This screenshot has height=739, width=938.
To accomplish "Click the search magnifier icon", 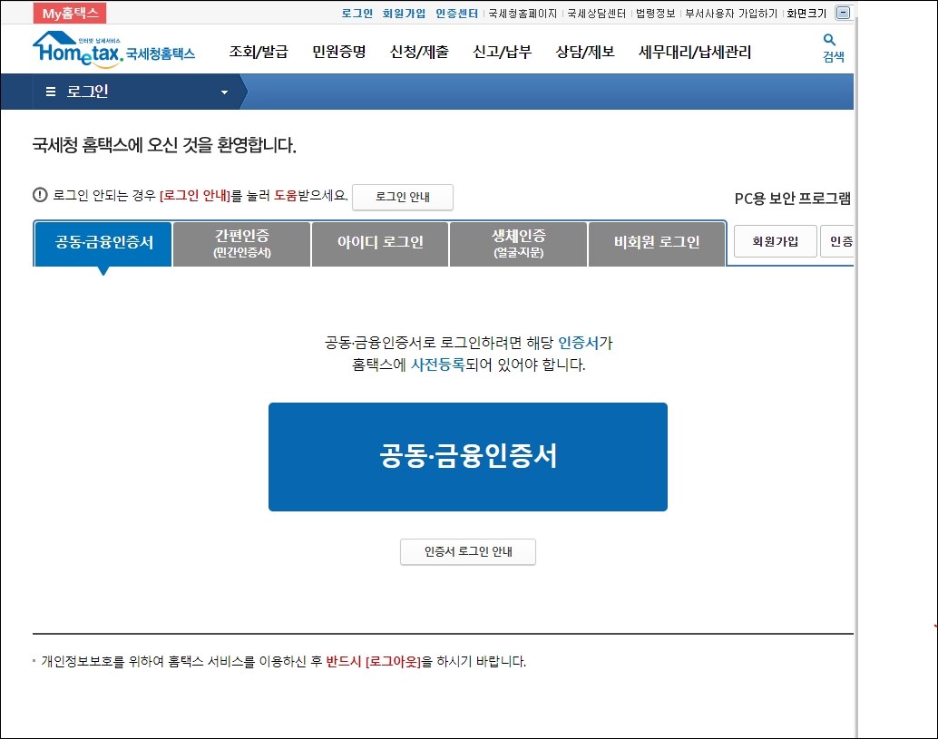I will click(x=829, y=40).
